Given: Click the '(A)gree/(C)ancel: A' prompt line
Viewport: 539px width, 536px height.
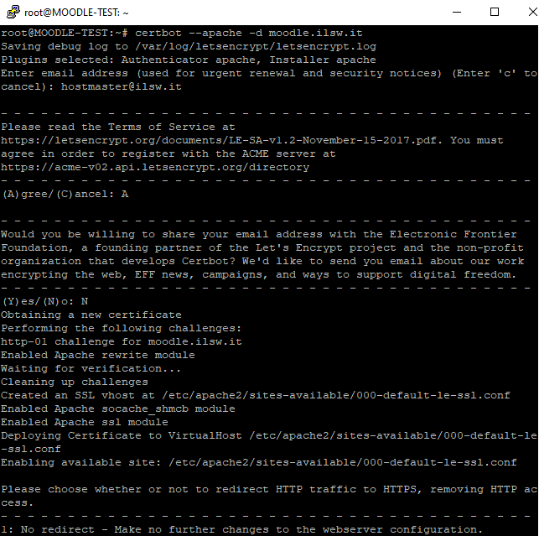Looking at the screenshot, I should pos(65,194).
